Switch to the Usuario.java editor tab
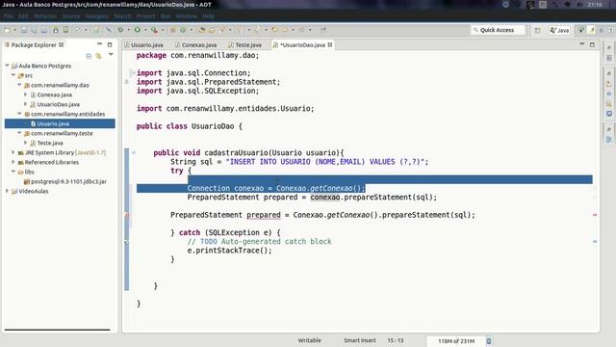 coord(143,45)
